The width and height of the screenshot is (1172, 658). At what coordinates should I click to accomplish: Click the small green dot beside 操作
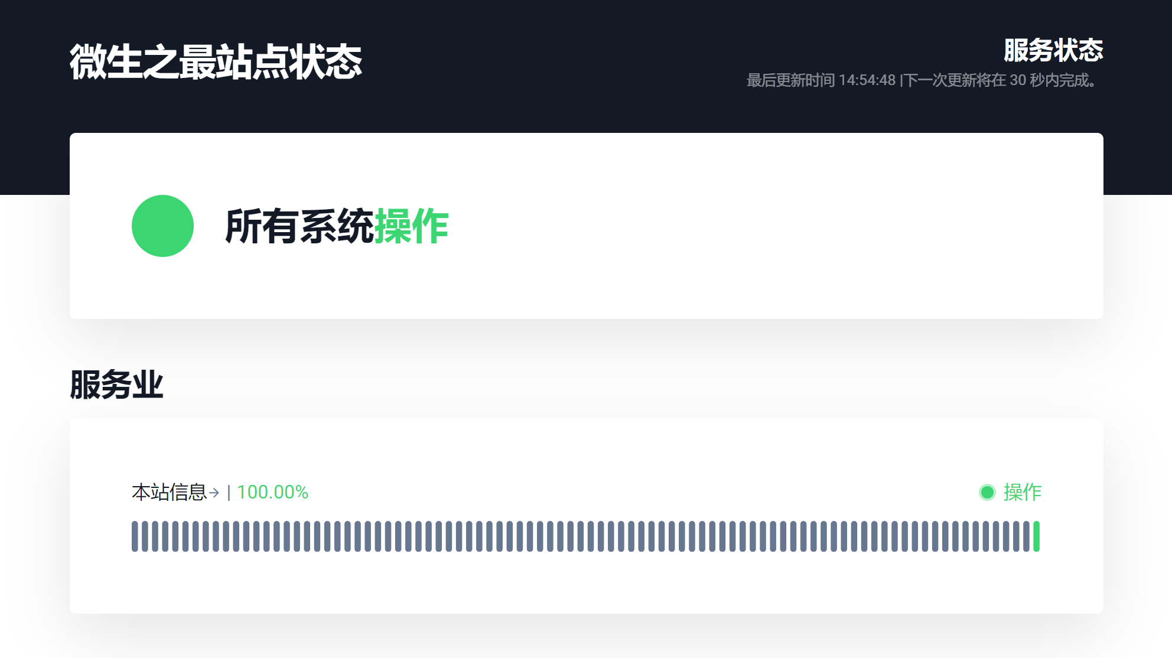coord(987,492)
